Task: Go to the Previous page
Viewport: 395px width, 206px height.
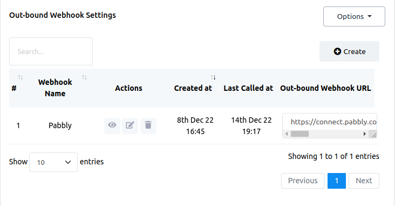Action: click(x=303, y=181)
